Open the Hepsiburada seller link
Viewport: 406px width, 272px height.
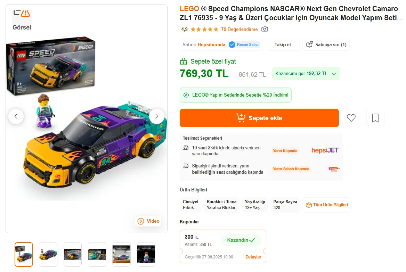coord(211,44)
